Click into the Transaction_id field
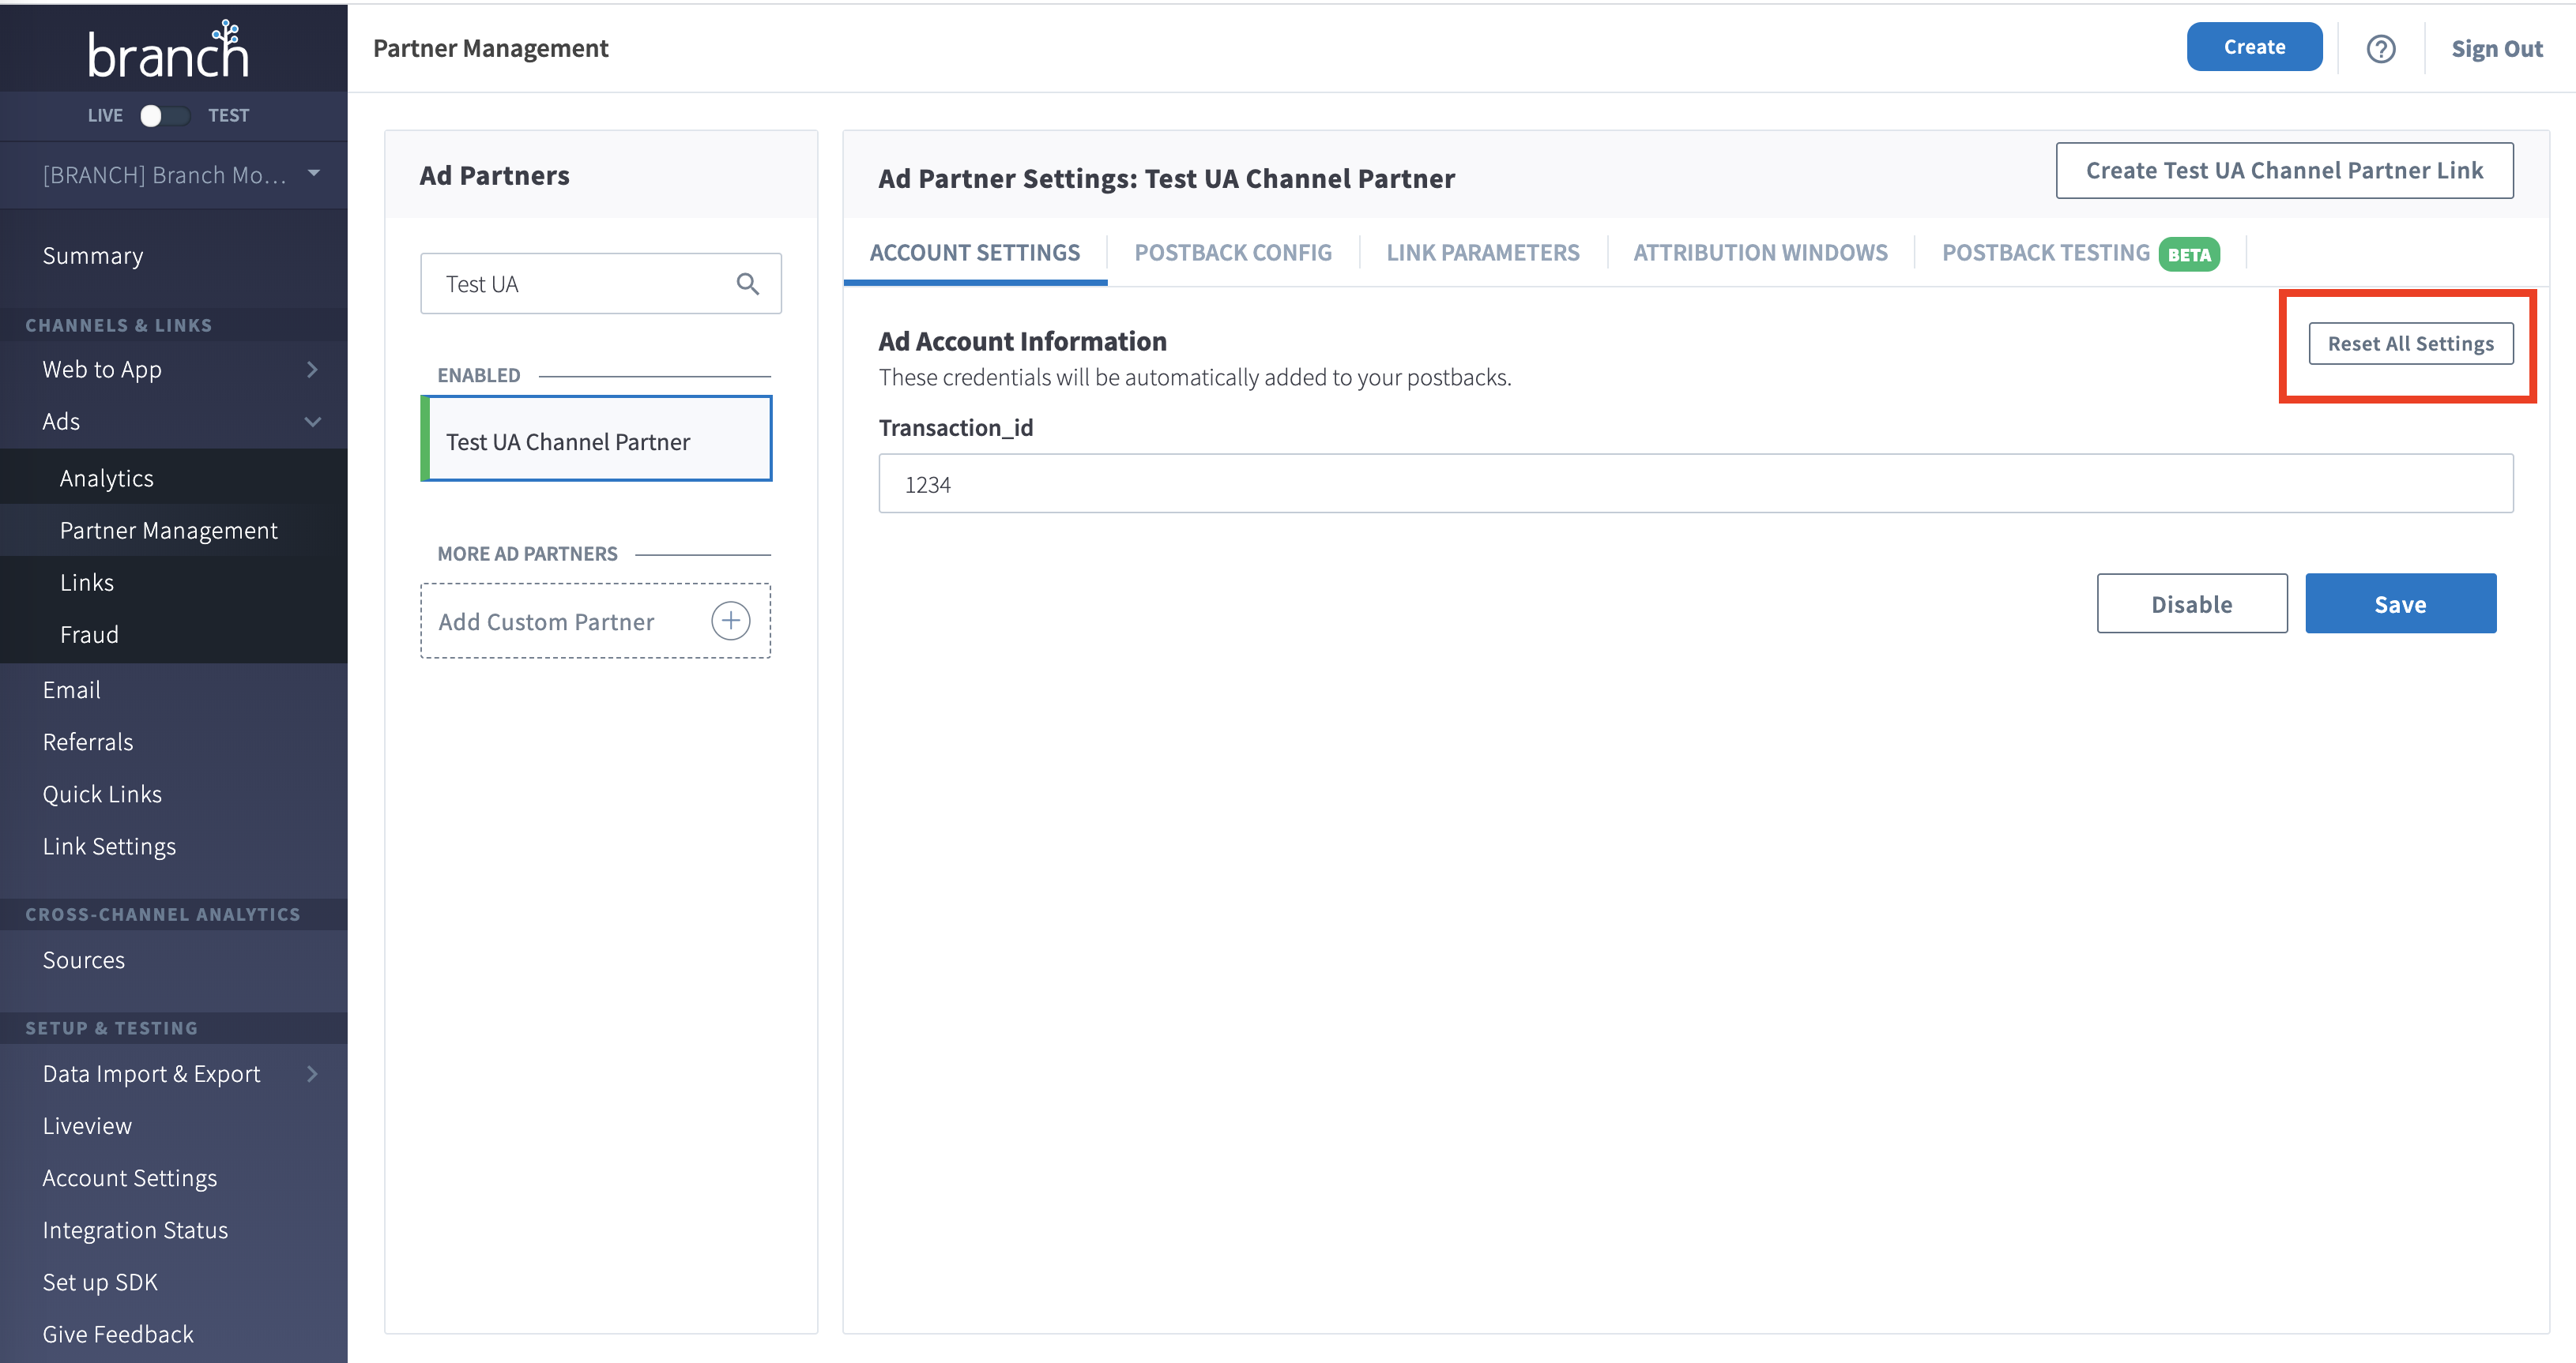 tap(1695, 485)
